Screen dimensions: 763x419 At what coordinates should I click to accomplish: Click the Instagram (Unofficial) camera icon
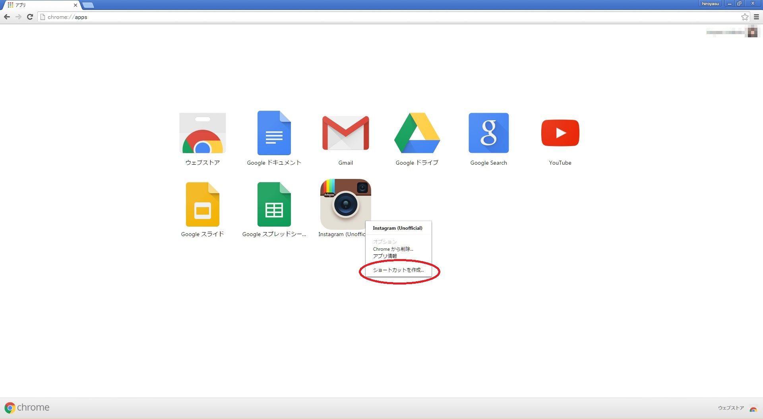346,204
